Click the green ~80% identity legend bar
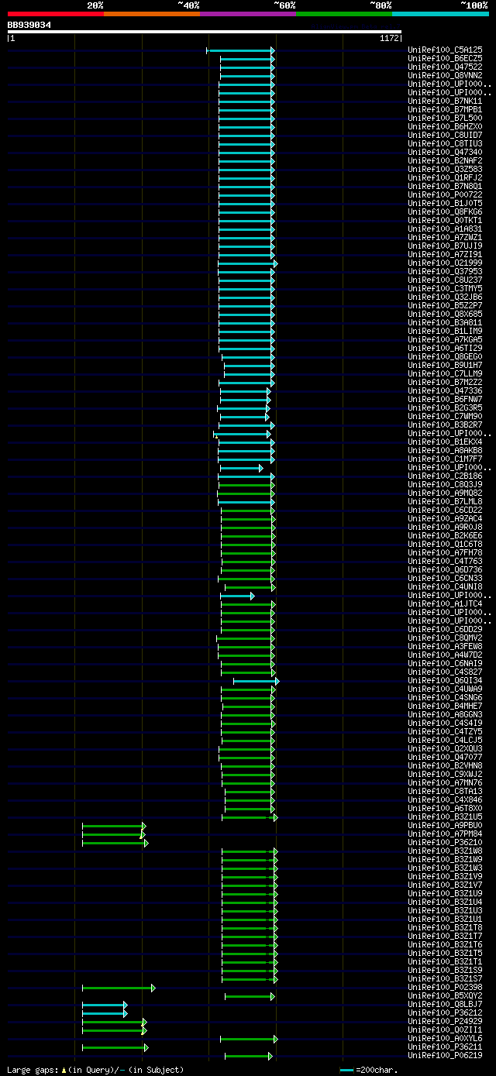496x1076 pixels. point(343,13)
